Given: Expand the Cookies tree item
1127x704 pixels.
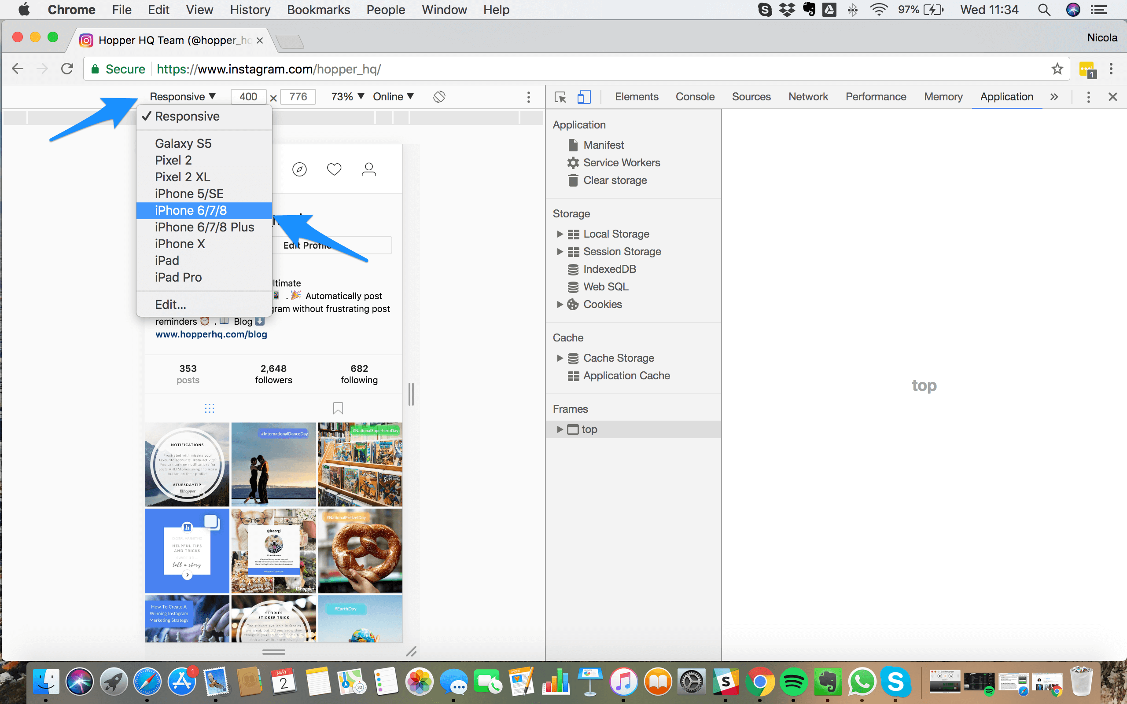Looking at the screenshot, I should pyautogui.click(x=560, y=304).
